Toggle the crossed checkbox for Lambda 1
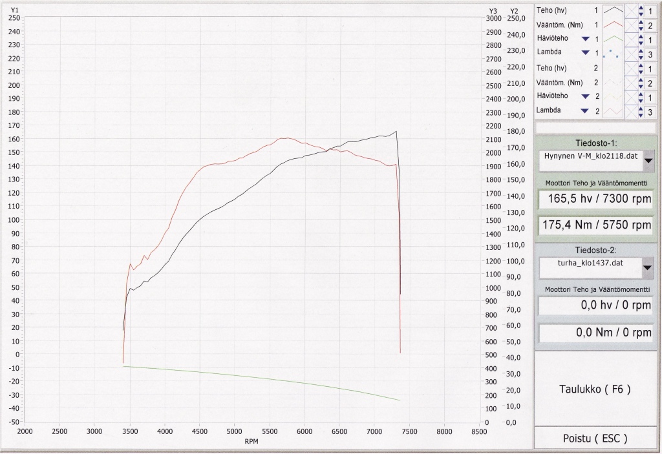This screenshot has width=662, height=454. (x=632, y=54)
